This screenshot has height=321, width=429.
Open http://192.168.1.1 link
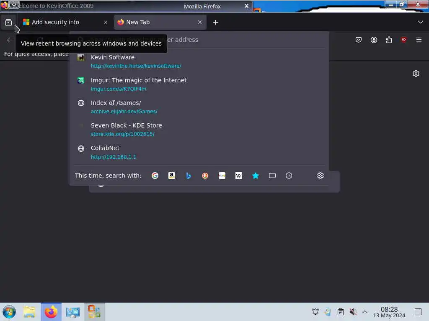coord(113,157)
